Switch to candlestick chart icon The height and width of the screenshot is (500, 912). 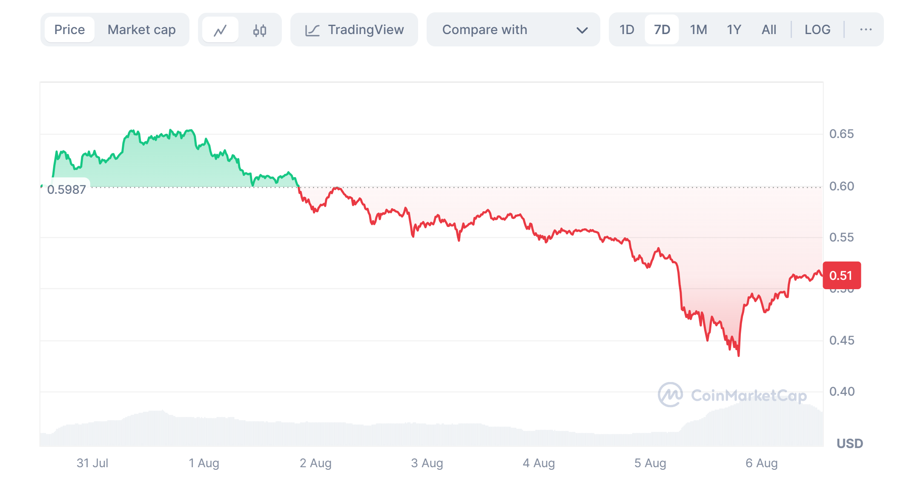[260, 30]
